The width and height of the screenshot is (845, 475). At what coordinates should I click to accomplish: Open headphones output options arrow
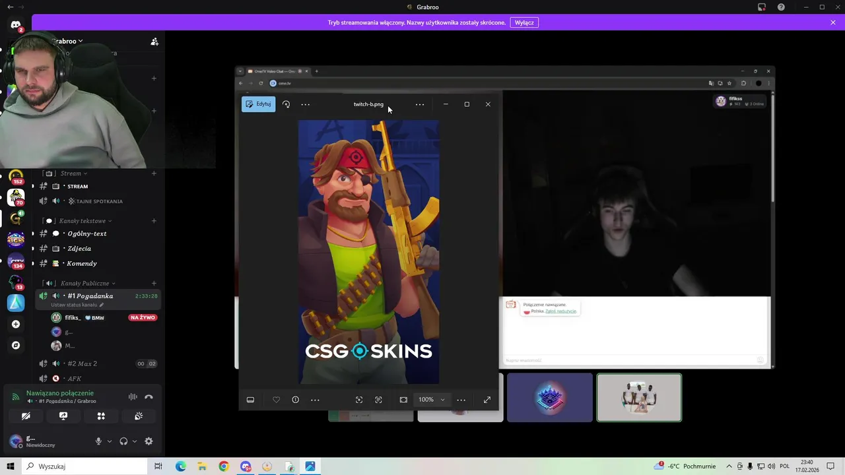pyautogui.click(x=135, y=441)
